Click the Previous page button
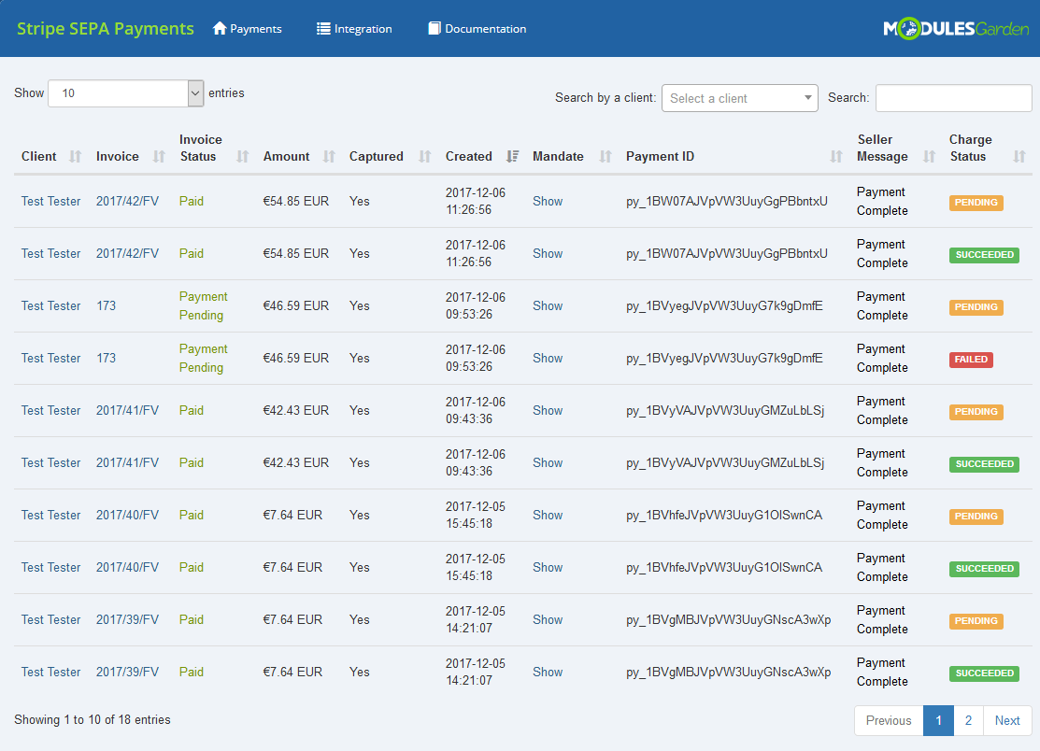Image resolution: width=1040 pixels, height=751 pixels. coord(889,720)
